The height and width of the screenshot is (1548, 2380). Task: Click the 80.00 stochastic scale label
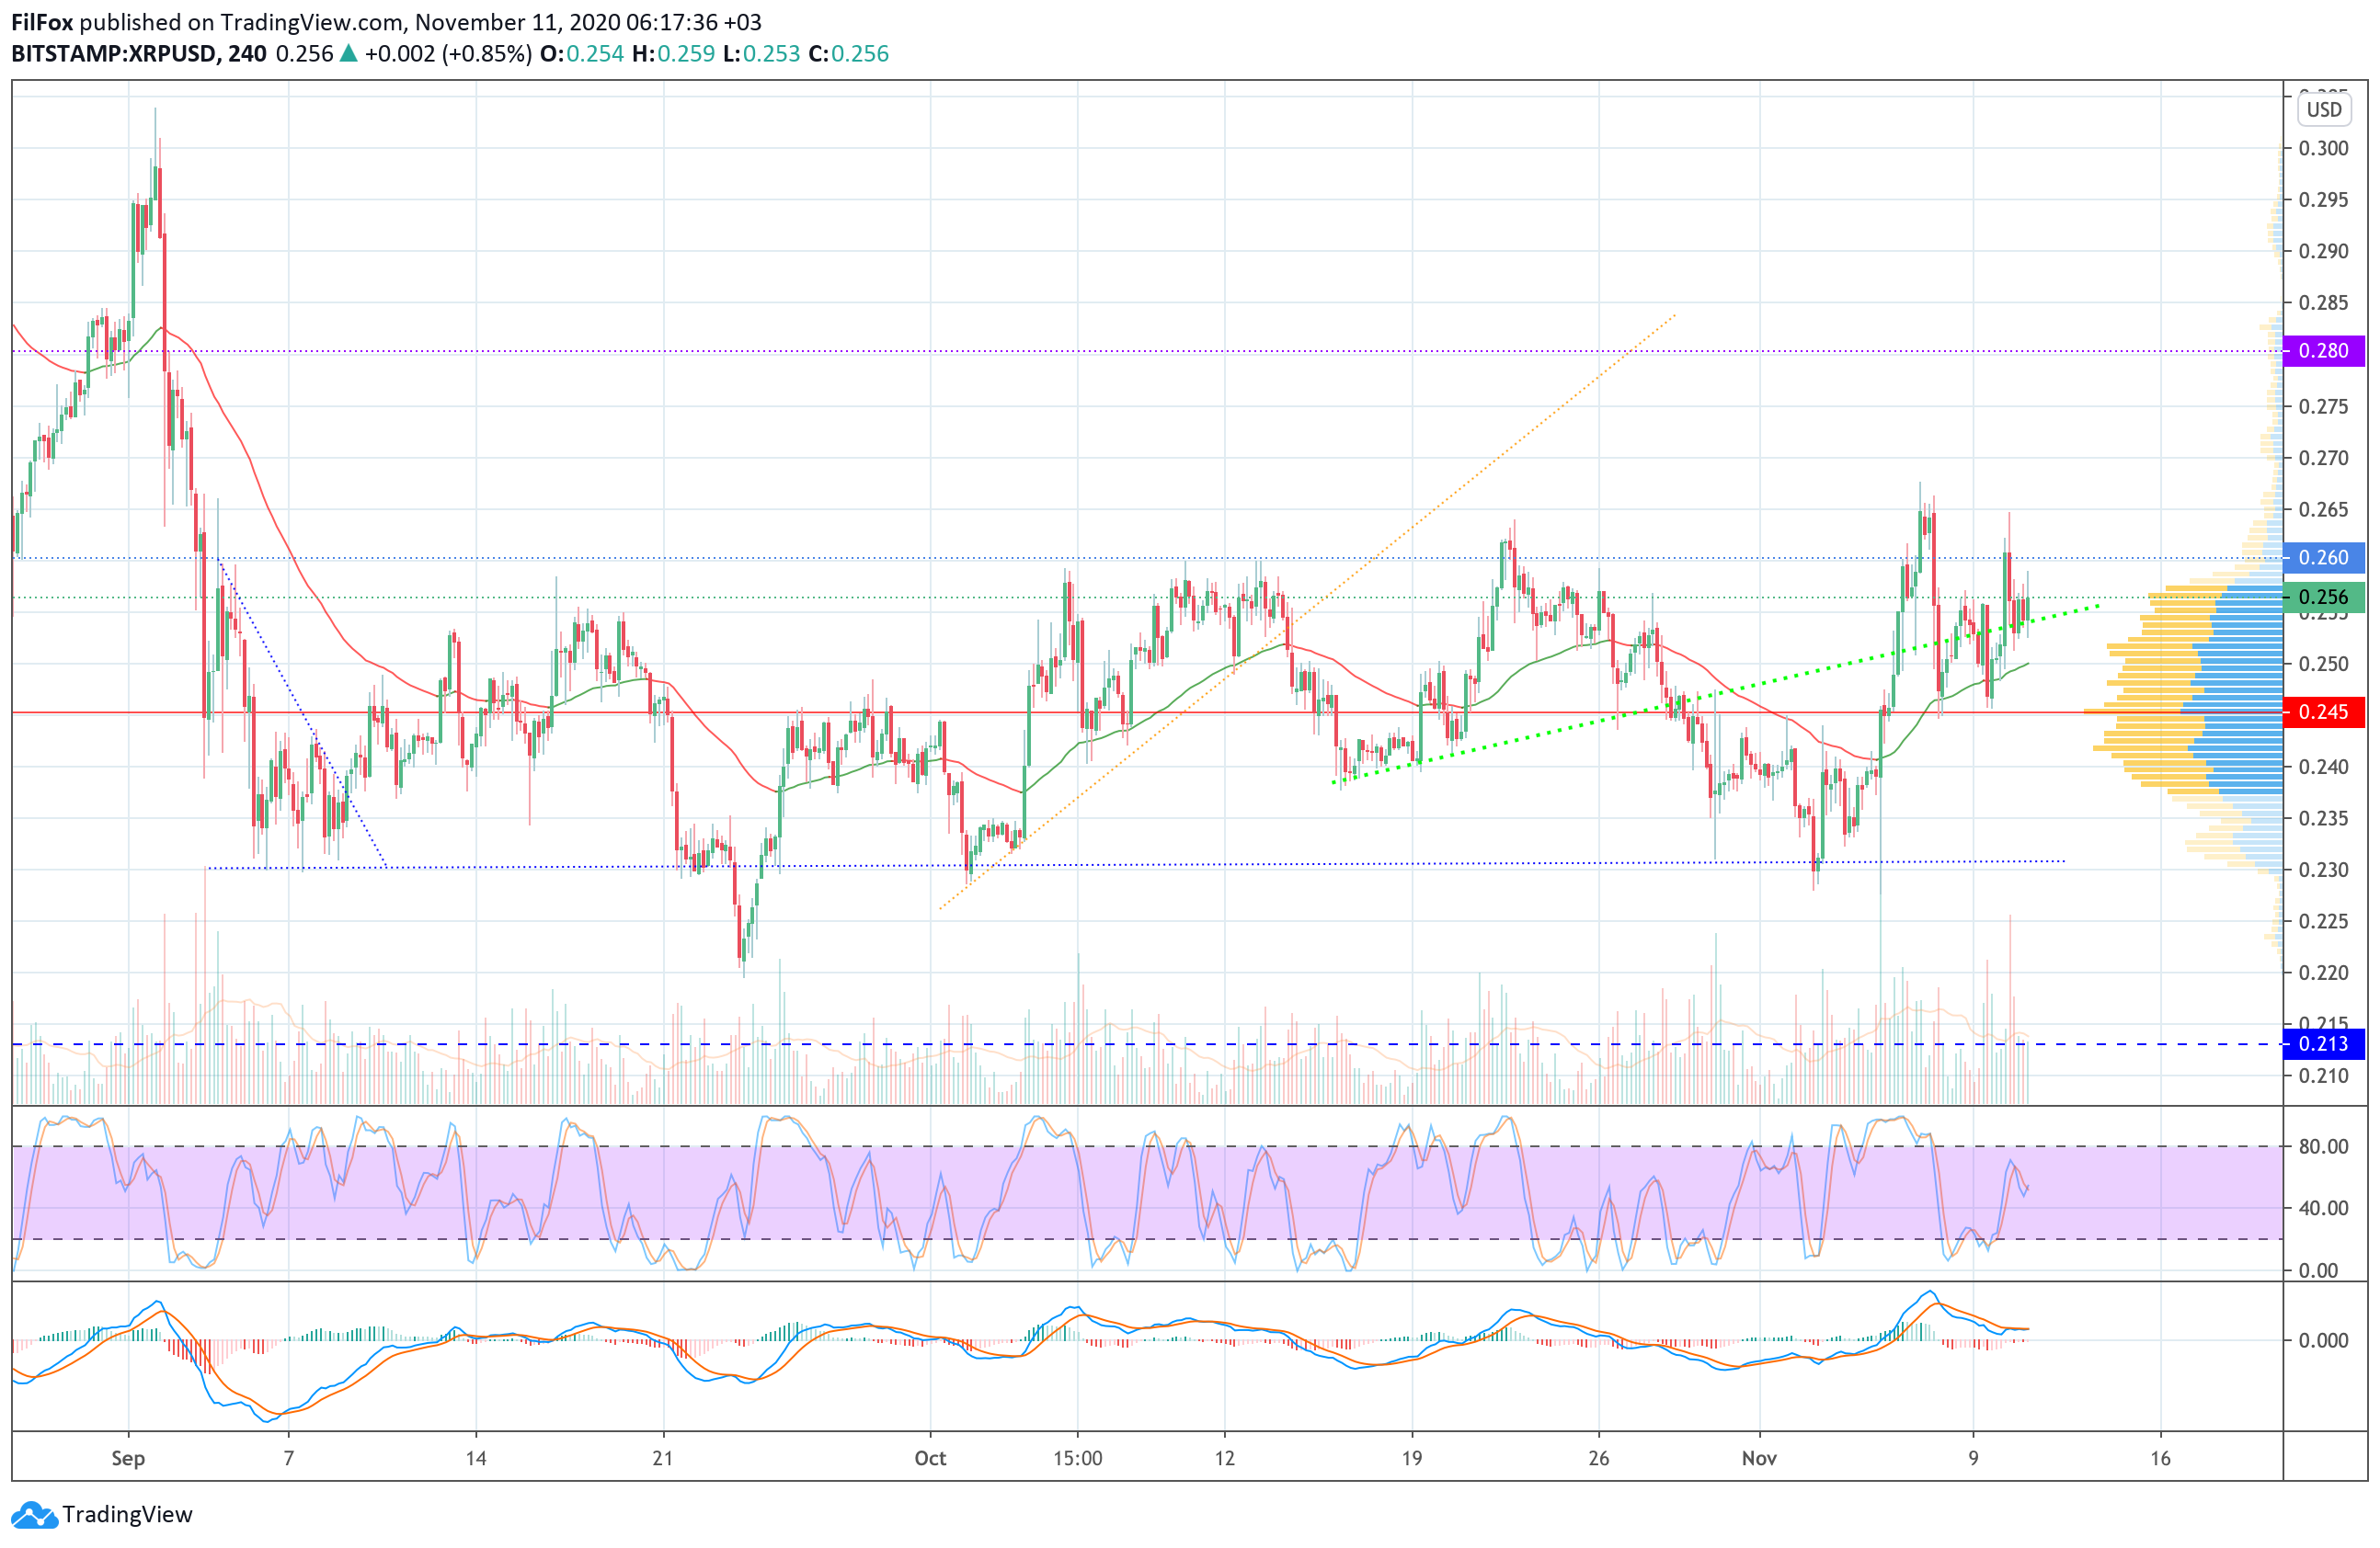pyautogui.click(x=2323, y=1146)
